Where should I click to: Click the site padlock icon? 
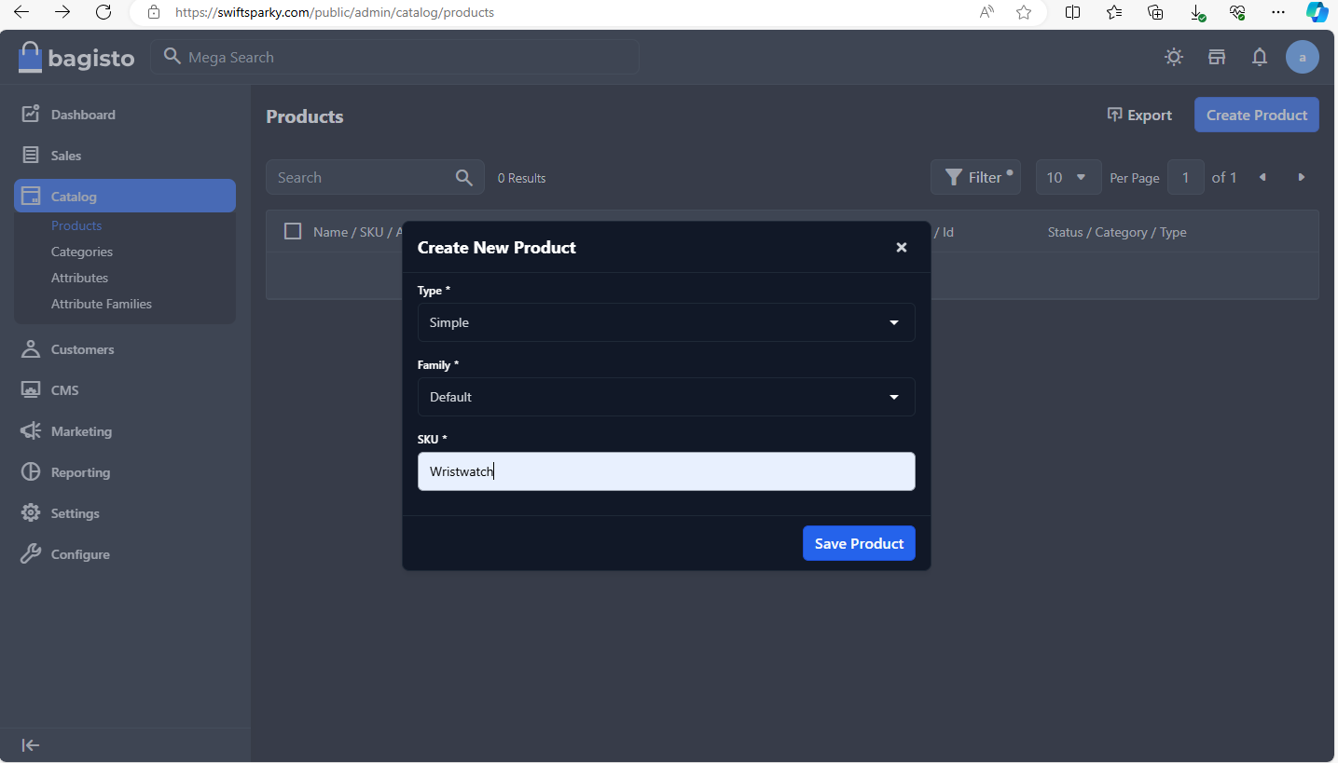click(154, 13)
